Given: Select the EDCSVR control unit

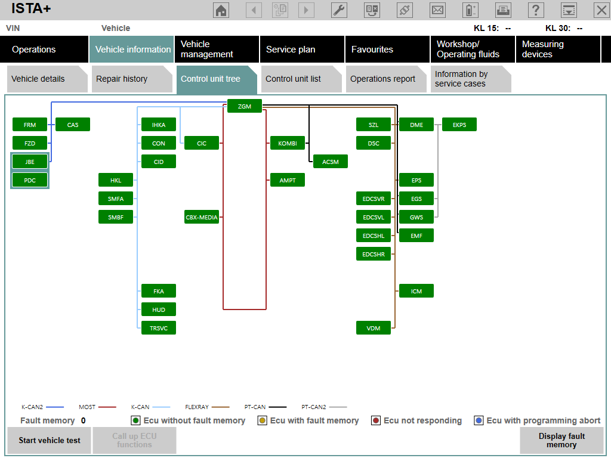Looking at the screenshot, I should pos(374,199).
